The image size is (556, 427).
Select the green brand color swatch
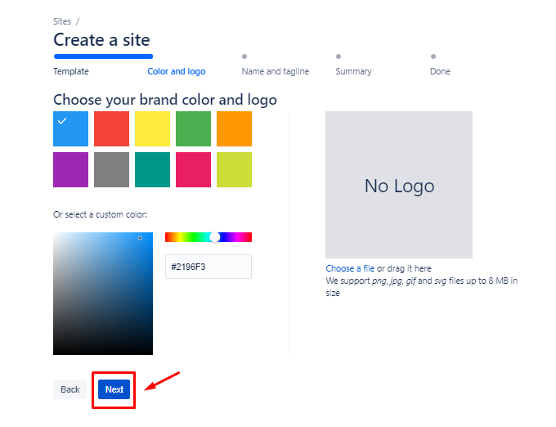point(193,128)
